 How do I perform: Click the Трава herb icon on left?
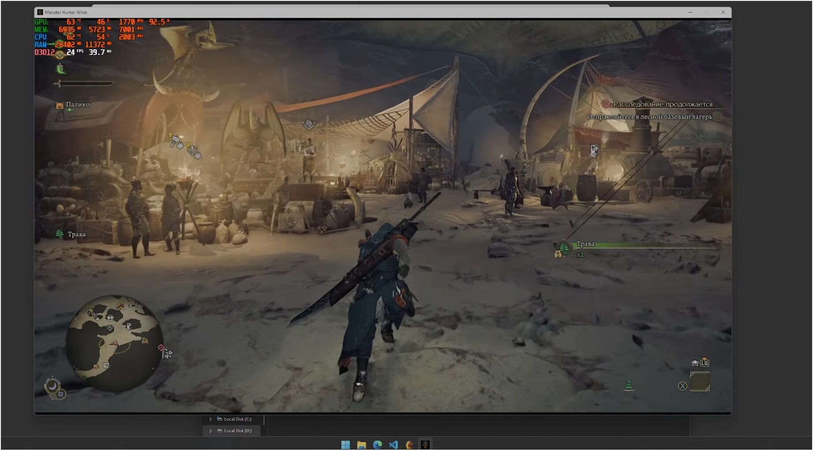60,234
